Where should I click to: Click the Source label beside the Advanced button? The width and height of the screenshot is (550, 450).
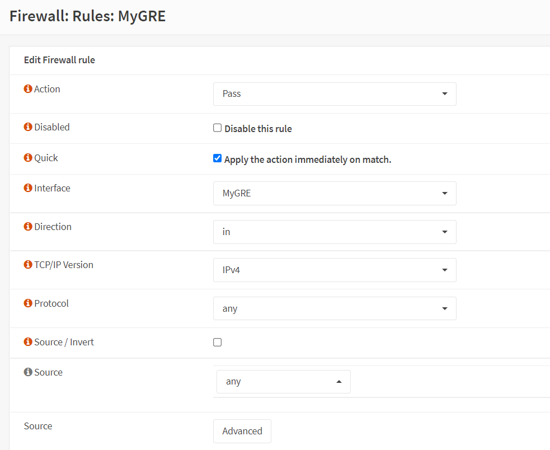[38, 426]
